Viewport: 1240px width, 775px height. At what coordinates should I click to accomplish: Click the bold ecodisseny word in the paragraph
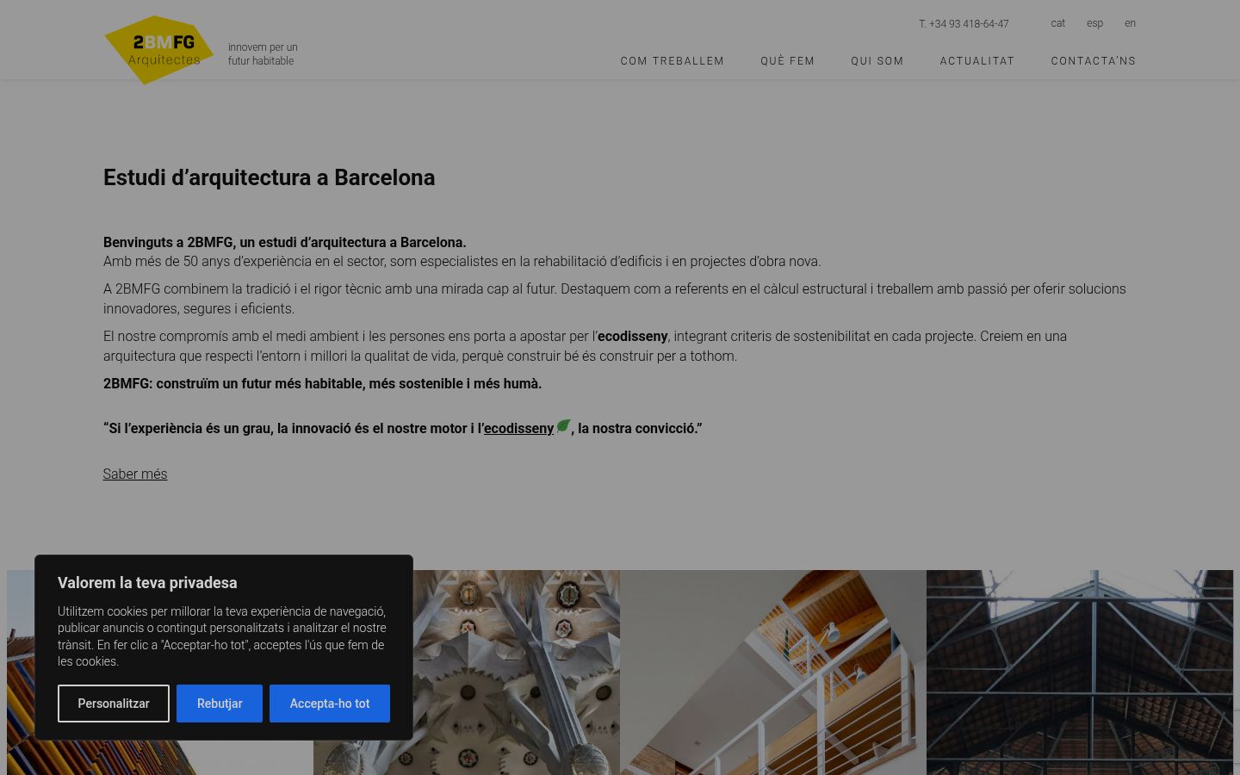pos(633,336)
